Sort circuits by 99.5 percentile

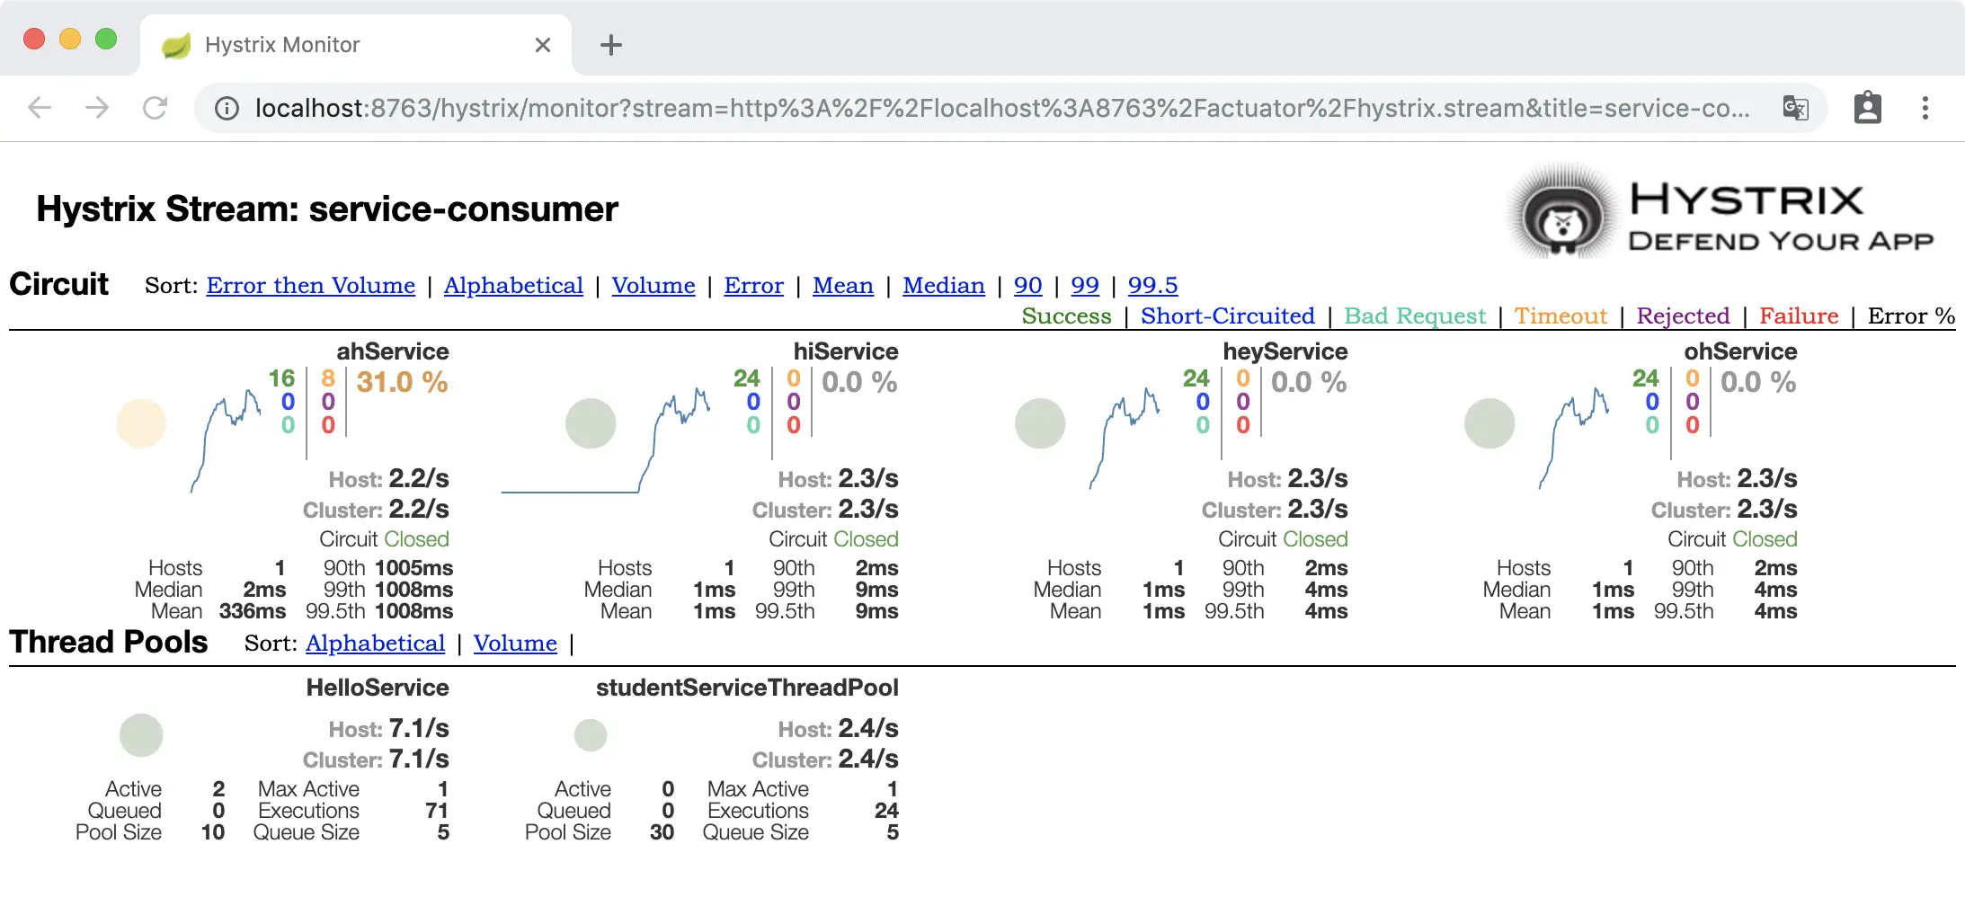(1152, 286)
